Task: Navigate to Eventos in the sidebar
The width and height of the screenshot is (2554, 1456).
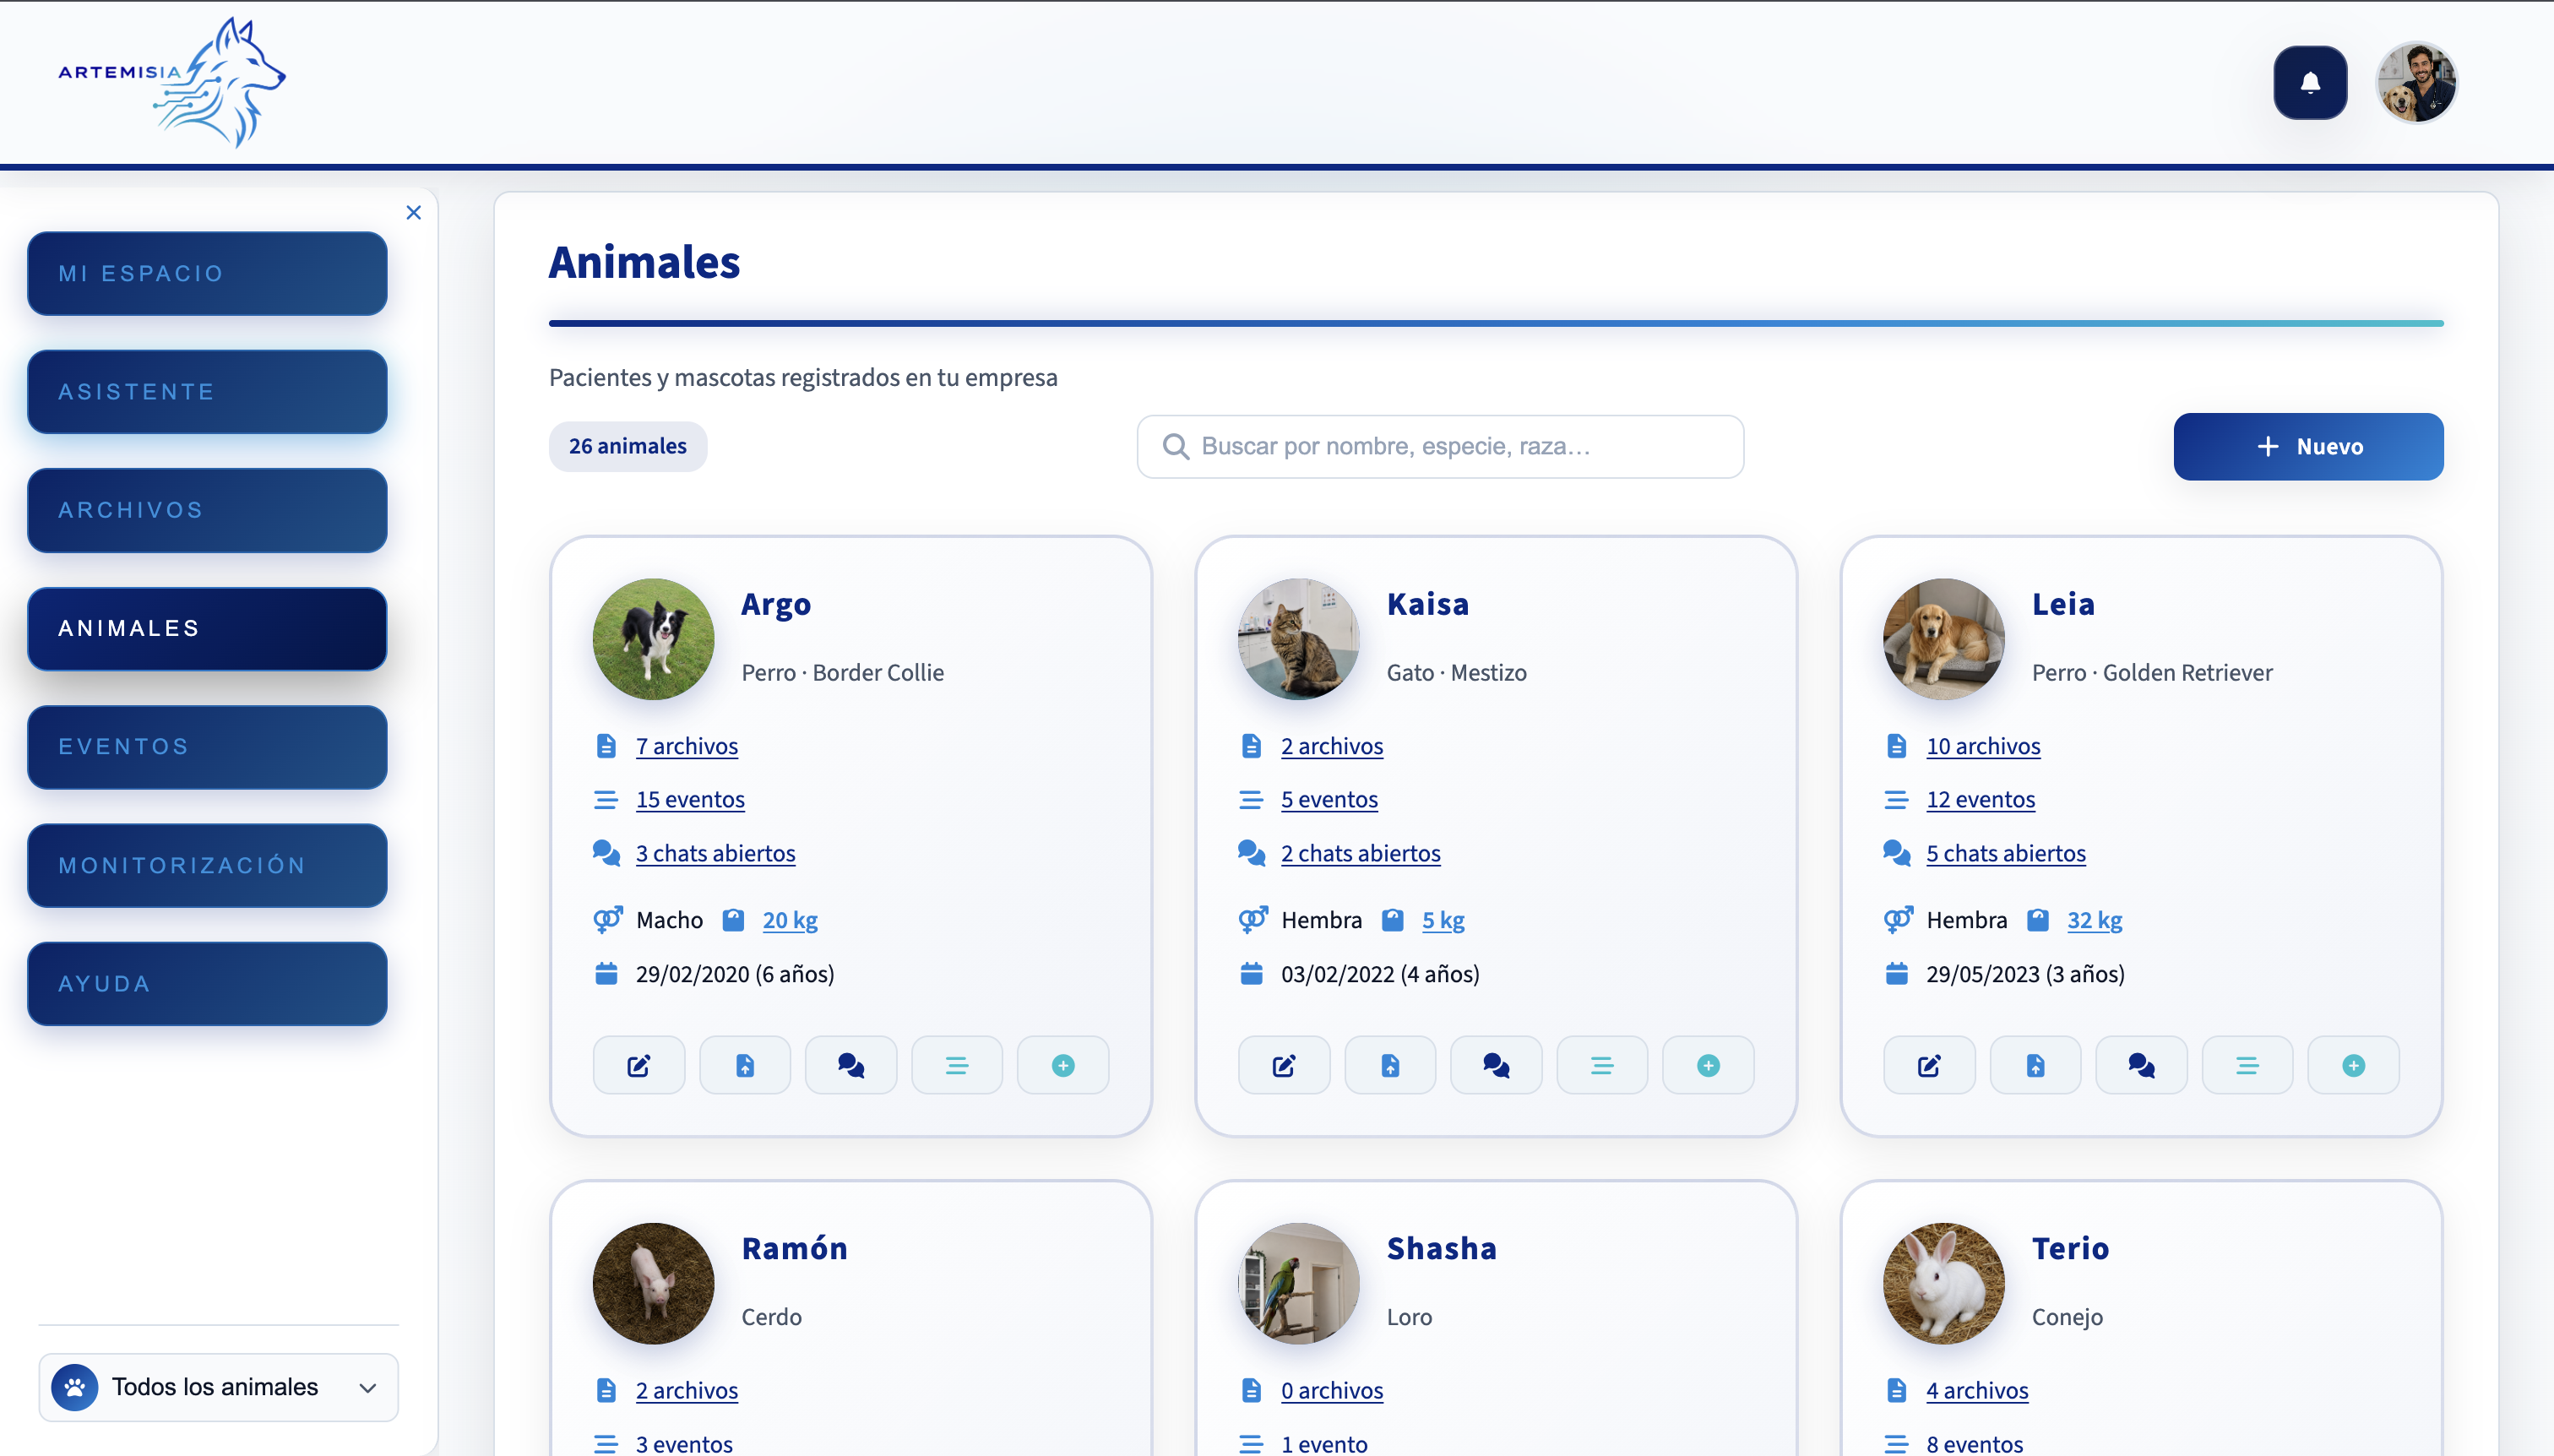Action: pos(207,747)
